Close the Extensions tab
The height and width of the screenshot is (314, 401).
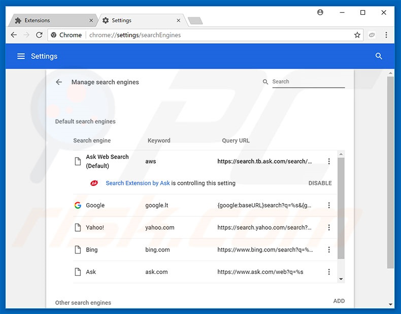pyautogui.click(x=91, y=20)
